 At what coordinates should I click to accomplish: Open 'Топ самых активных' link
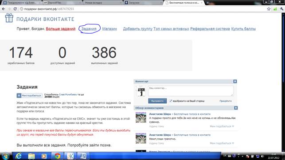point(171,29)
